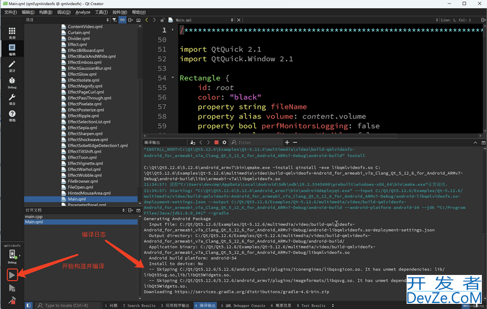Open the project tree filter options
The image size is (487, 309).
[114, 20]
